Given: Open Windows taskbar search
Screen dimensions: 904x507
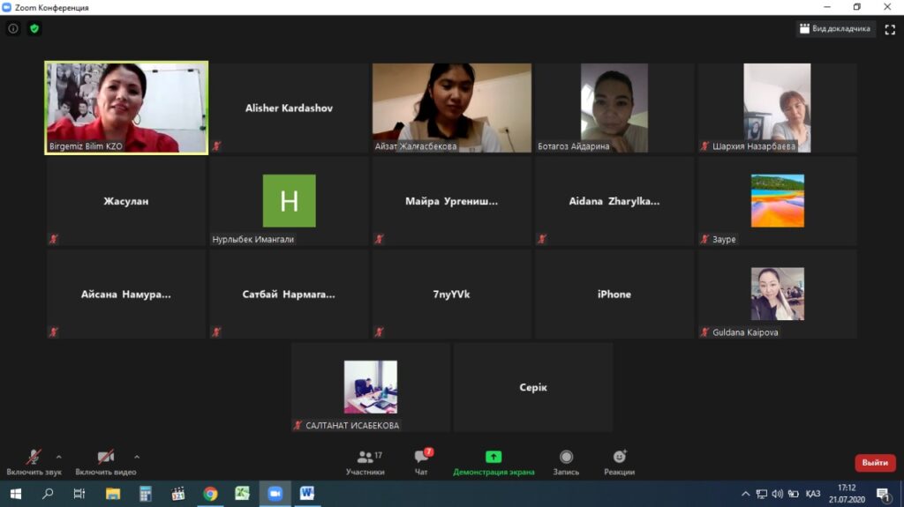Looking at the screenshot, I should click(48, 494).
